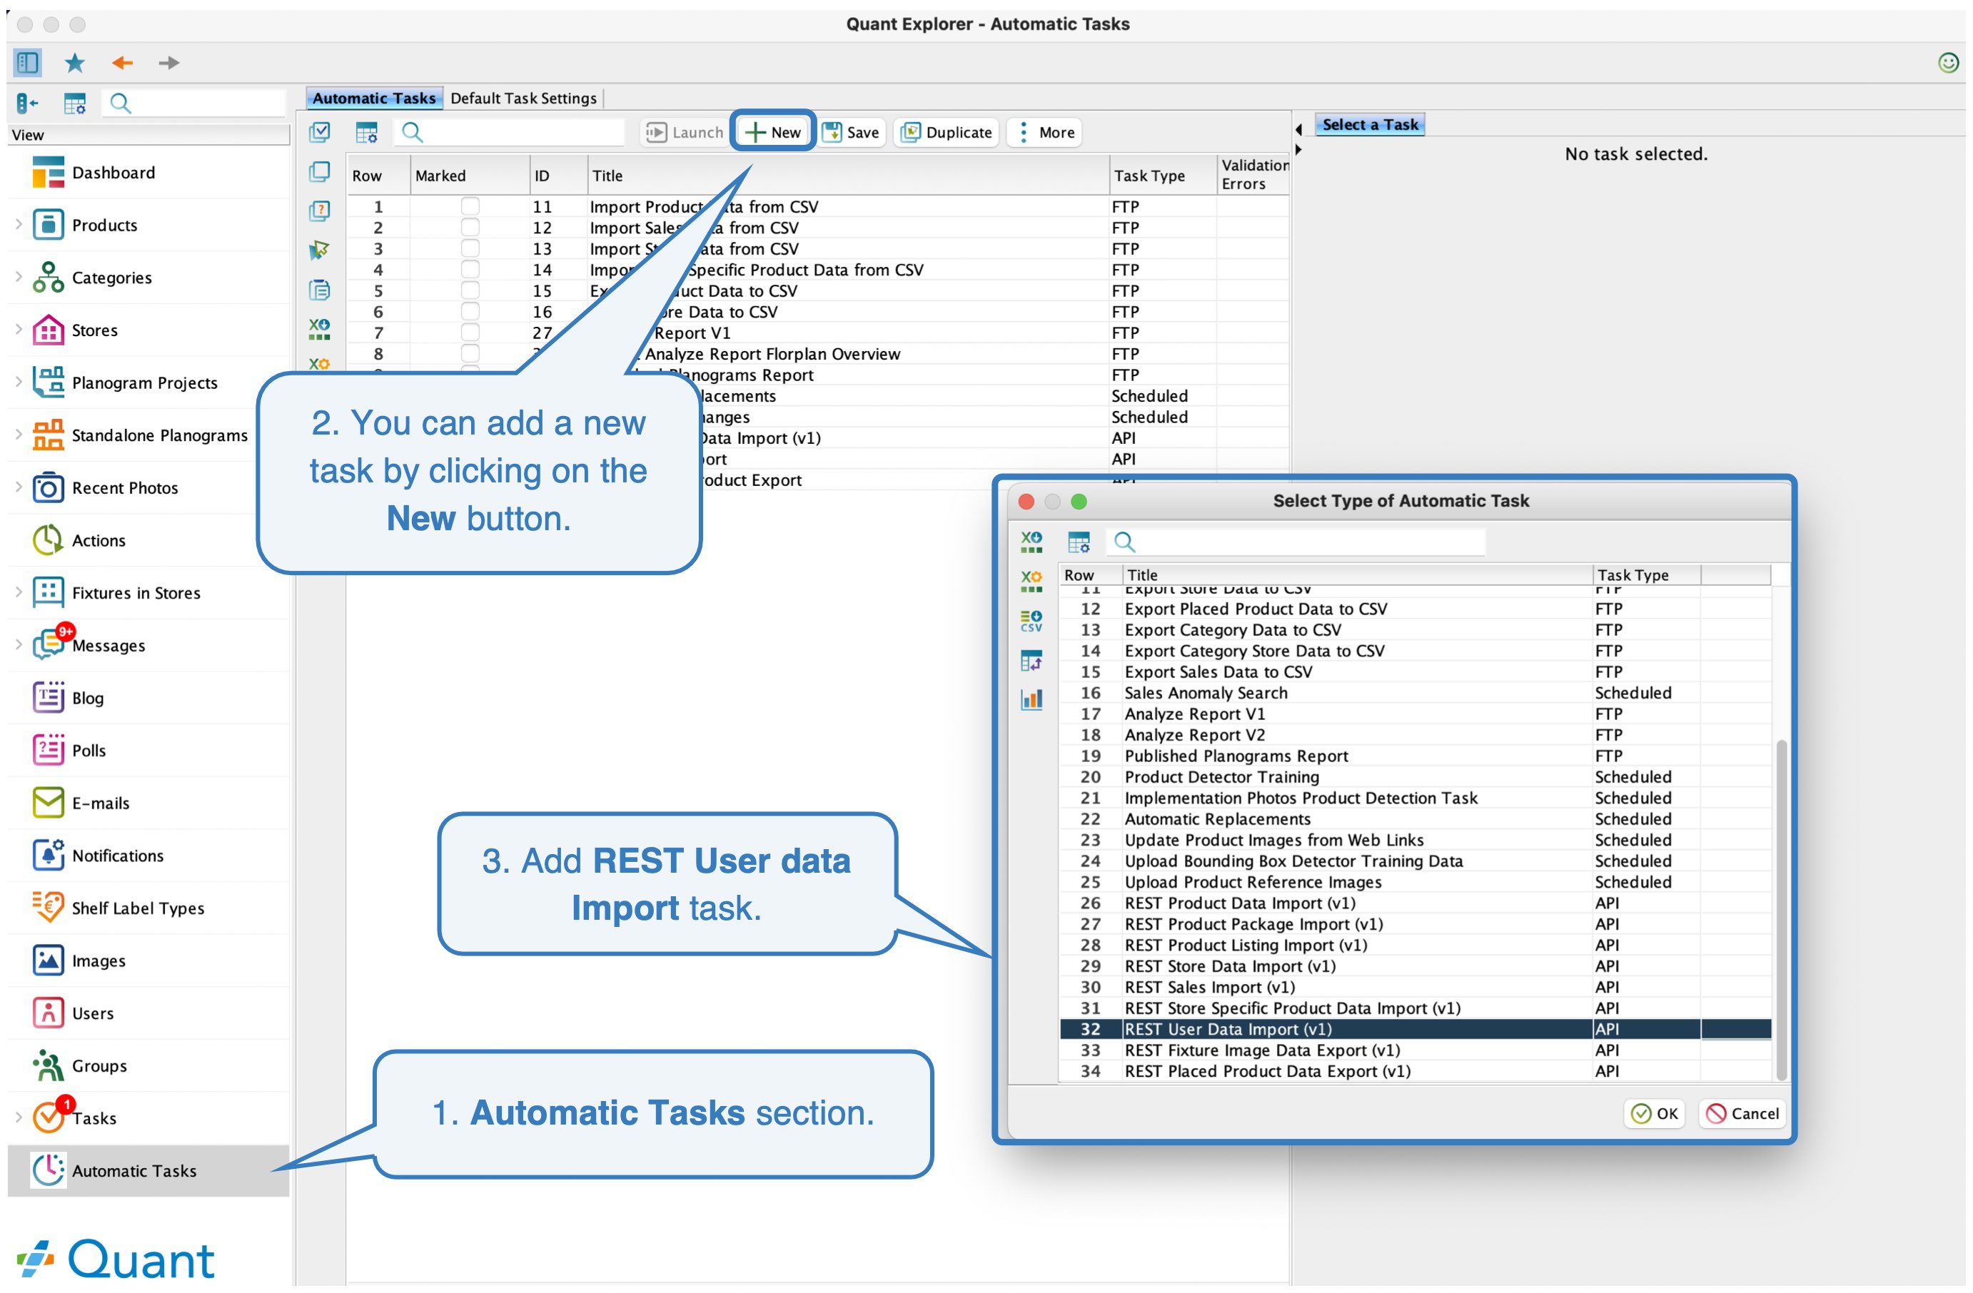Toggle the Marked checkbox in row 8
This screenshot has width=1973, height=1293.
click(x=470, y=353)
